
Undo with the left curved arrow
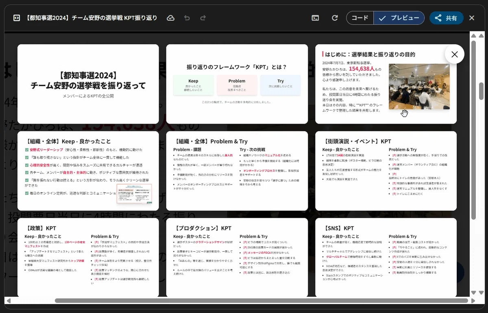pos(187,18)
